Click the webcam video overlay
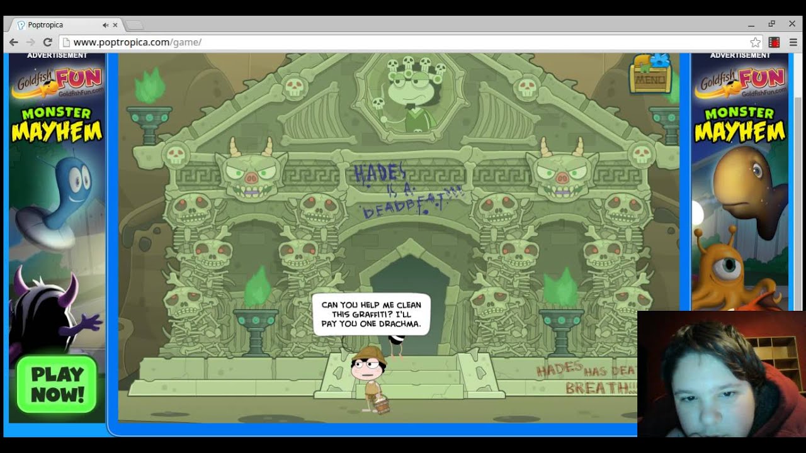Screen dimensions: 806x453 (x=722, y=374)
